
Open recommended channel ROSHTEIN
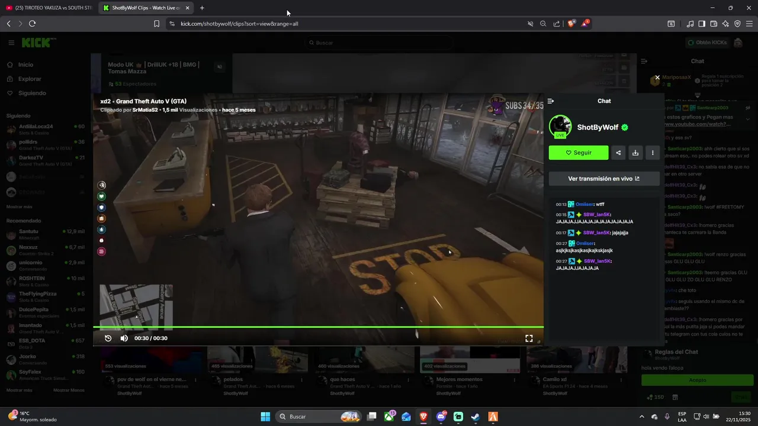coord(45,281)
